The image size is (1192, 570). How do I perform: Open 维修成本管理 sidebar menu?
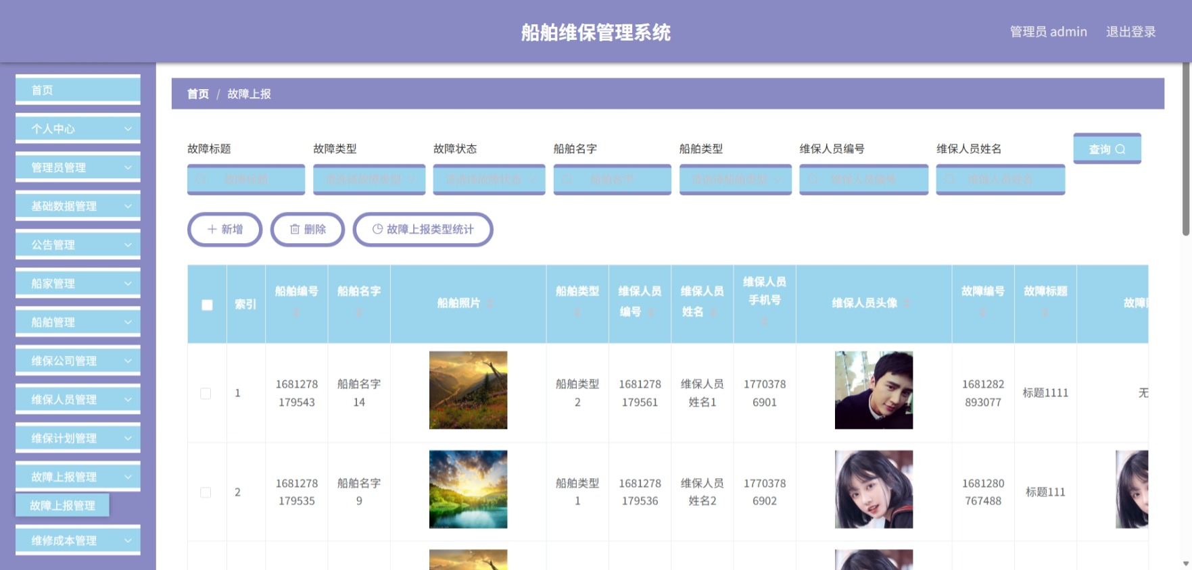point(78,540)
